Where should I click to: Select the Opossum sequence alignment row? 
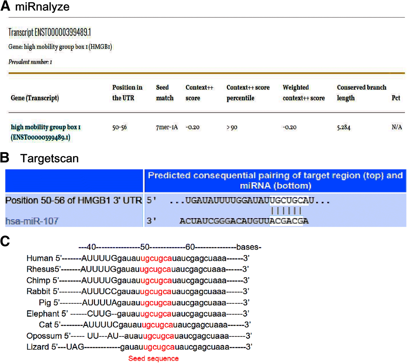point(139,336)
